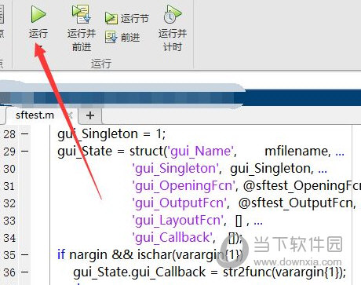The image size is (361, 285).
Task: Click line number 33
Action: [x=9, y=221]
